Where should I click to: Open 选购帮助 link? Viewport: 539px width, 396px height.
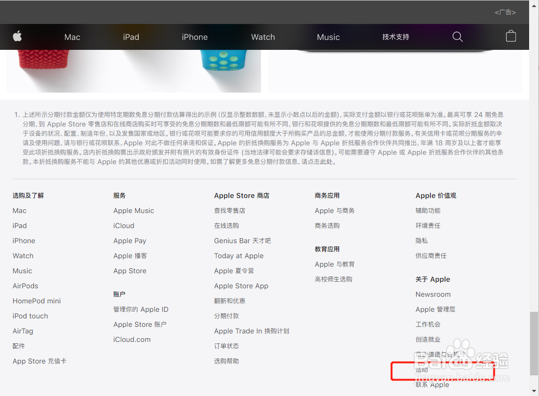point(227,361)
